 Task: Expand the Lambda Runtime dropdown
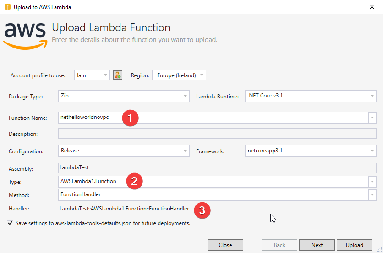coord(311,96)
